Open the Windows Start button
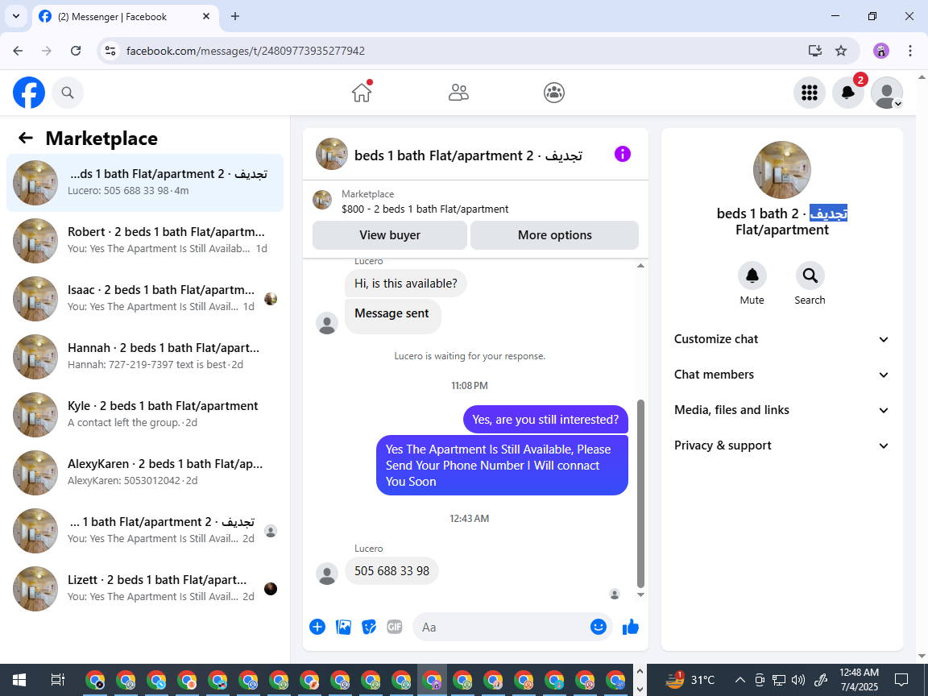The height and width of the screenshot is (696, 928). coord(19,680)
